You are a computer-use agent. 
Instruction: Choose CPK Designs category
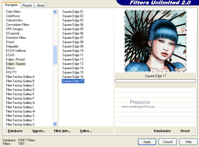click(x=14, y=29)
